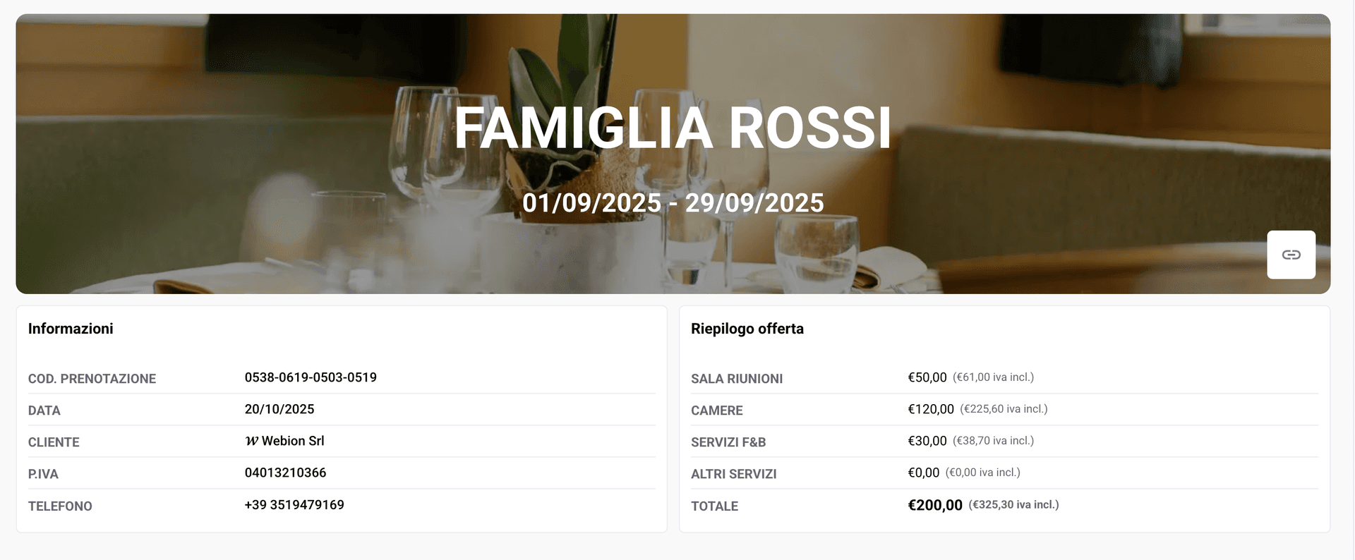Click the date range 01/09/2025 - 29/09/2025
Image resolution: width=1355 pixels, height=560 pixels.
tap(673, 203)
